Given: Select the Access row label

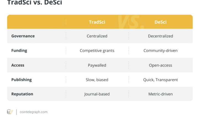Looking at the screenshot, I should (18, 65).
